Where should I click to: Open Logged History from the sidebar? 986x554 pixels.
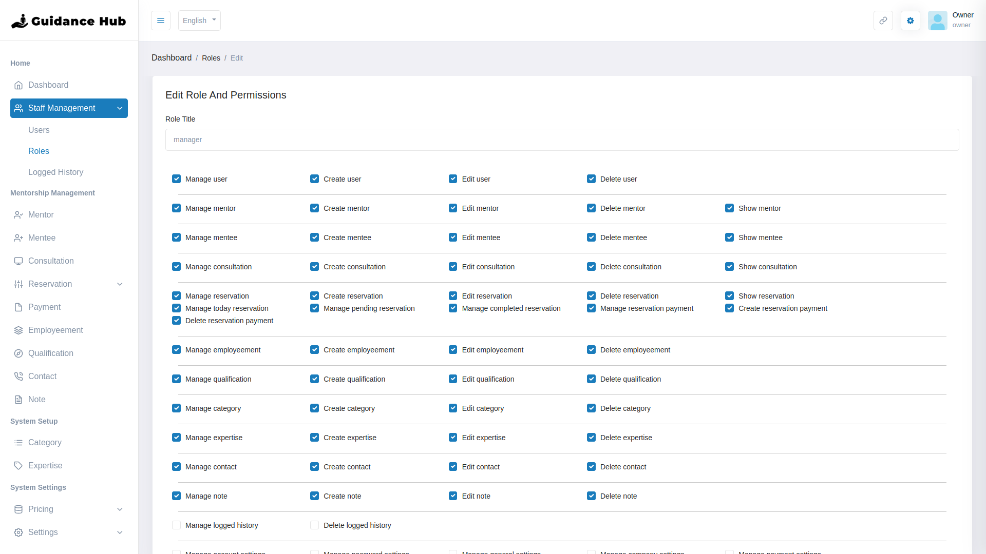55,172
